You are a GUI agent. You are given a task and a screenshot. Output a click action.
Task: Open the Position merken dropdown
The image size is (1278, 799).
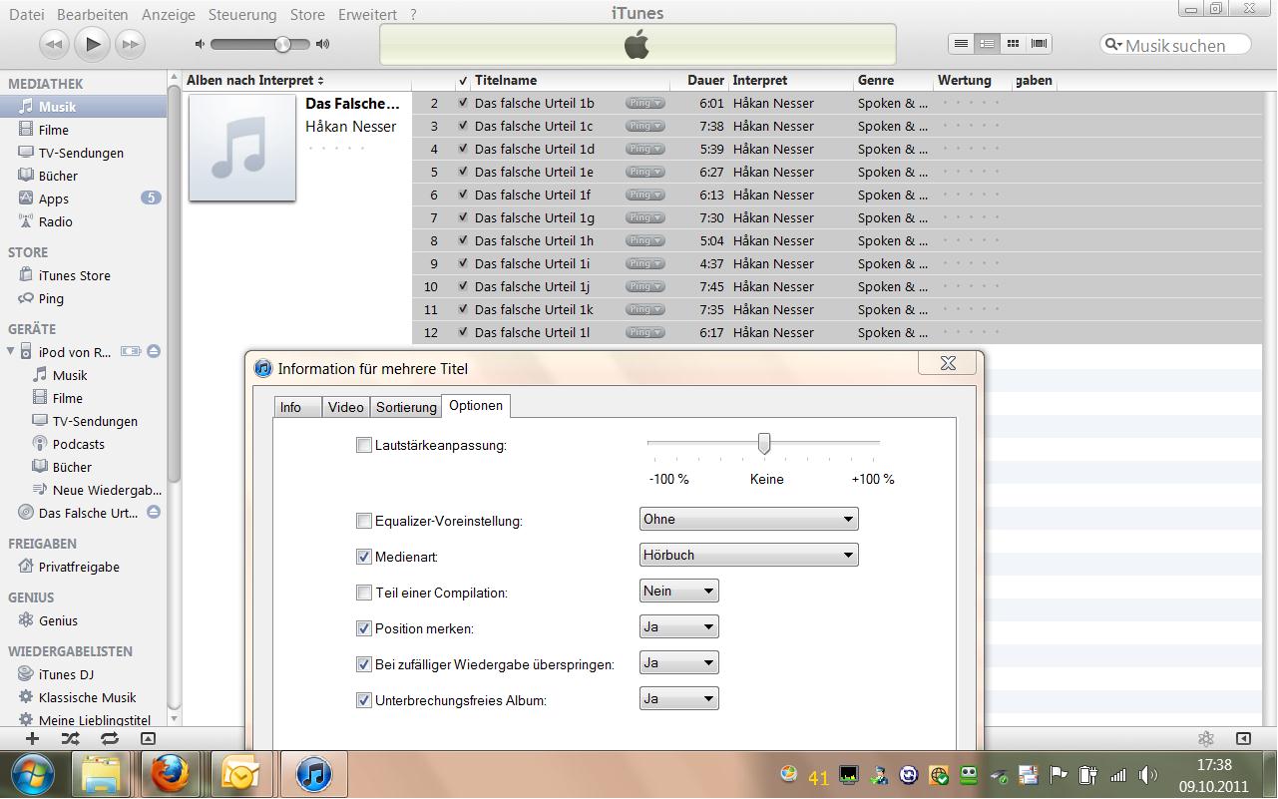678,626
